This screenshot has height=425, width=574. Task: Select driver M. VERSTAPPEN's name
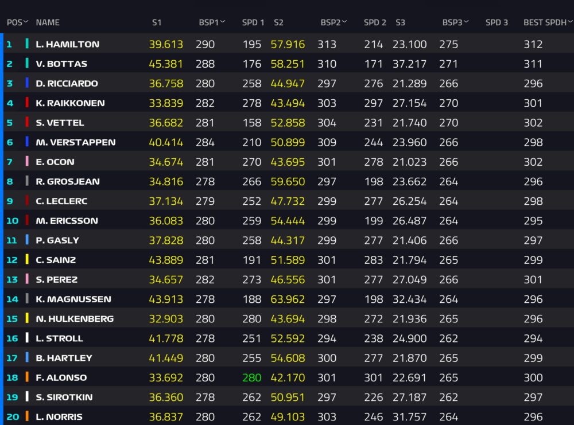point(75,142)
